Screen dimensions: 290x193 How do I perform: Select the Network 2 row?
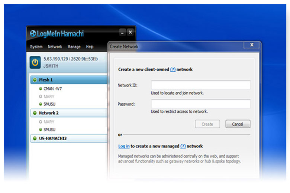(x=69, y=113)
